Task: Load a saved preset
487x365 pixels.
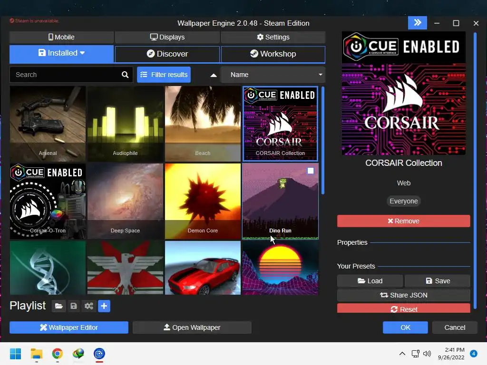Action: pos(370,281)
